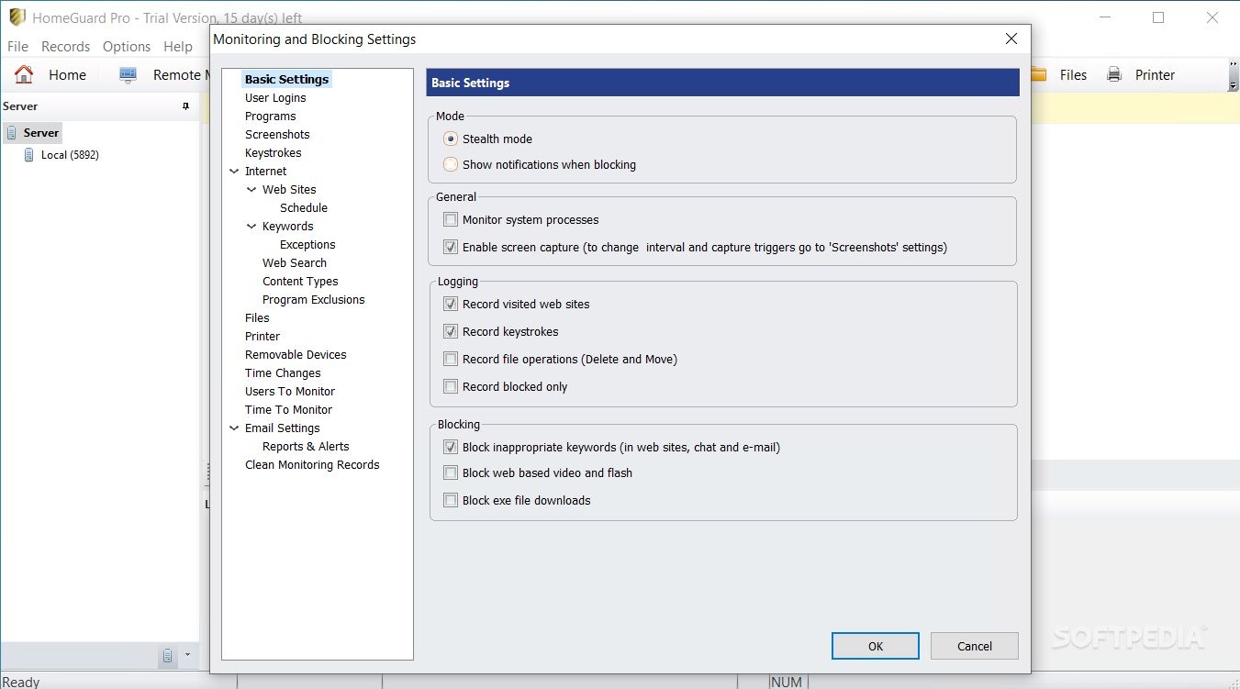This screenshot has height=689, width=1240.
Task: Select Local (5892) label in Server tree
Action: coord(70,155)
